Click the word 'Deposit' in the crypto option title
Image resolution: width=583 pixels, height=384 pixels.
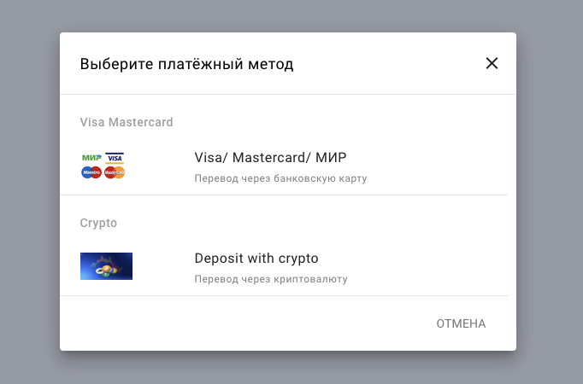click(x=219, y=259)
